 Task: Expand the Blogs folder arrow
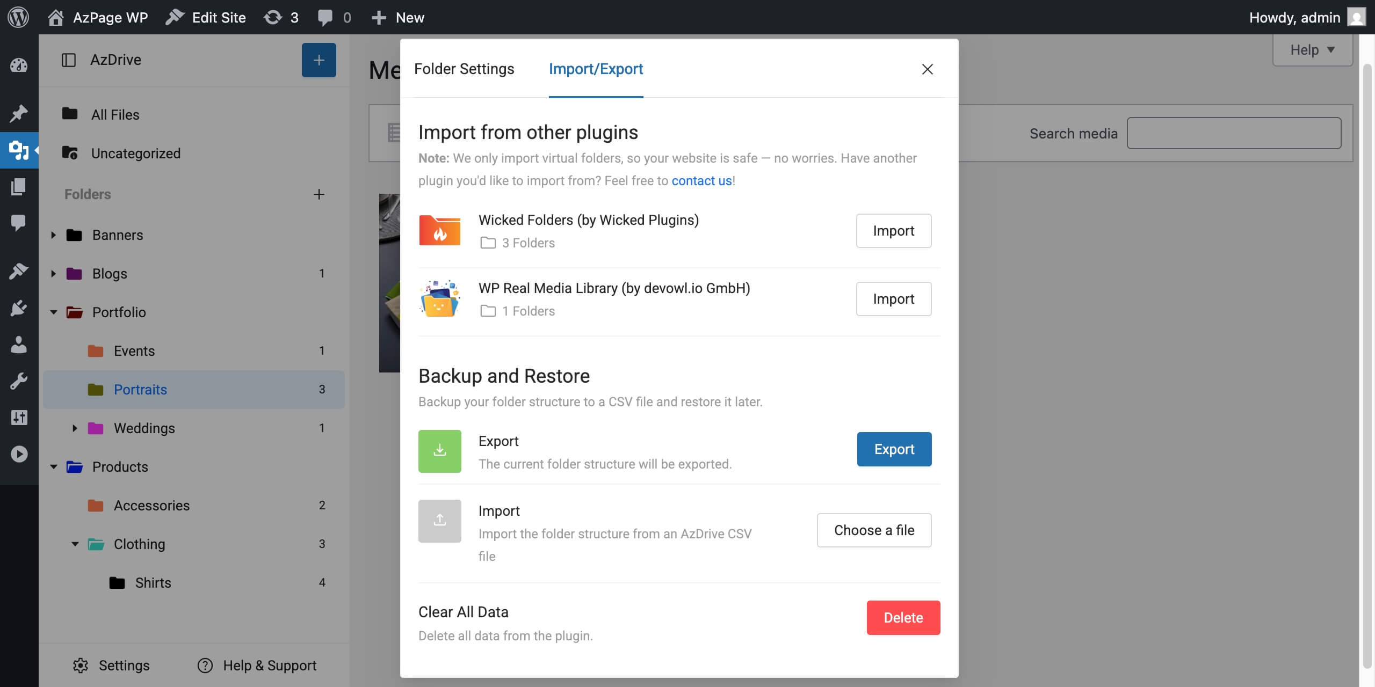pyautogui.click(x=53, y=274)
